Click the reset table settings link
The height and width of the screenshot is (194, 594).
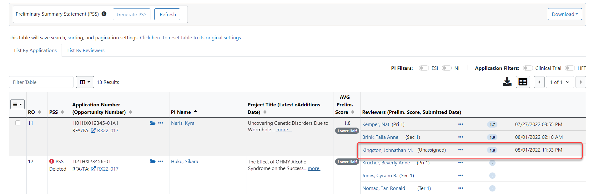(191, 37)
